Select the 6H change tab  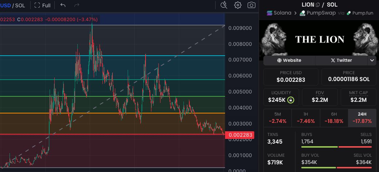tap(334, 118)
